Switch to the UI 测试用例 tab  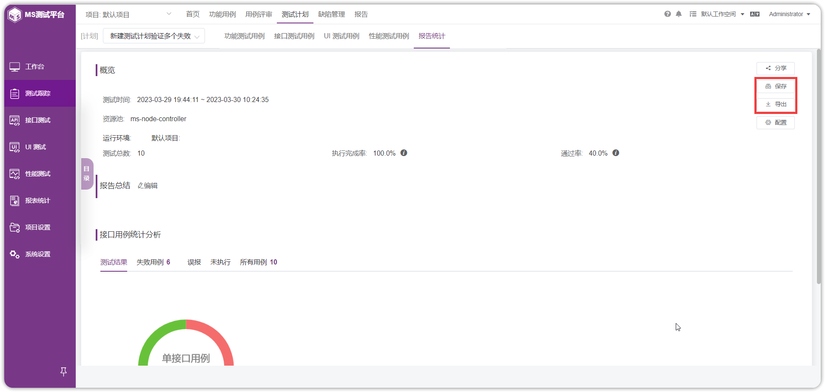(341, 36)
